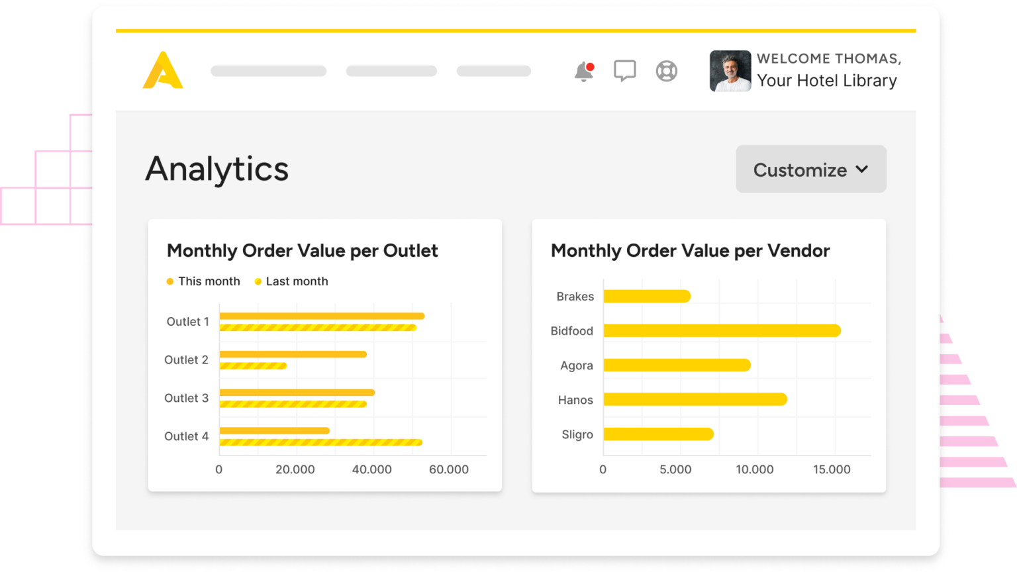Click the yellow swatch beside "This month"
This screenshot has width=1017, height=572.
pyautogui.click(x=170, y=281)
